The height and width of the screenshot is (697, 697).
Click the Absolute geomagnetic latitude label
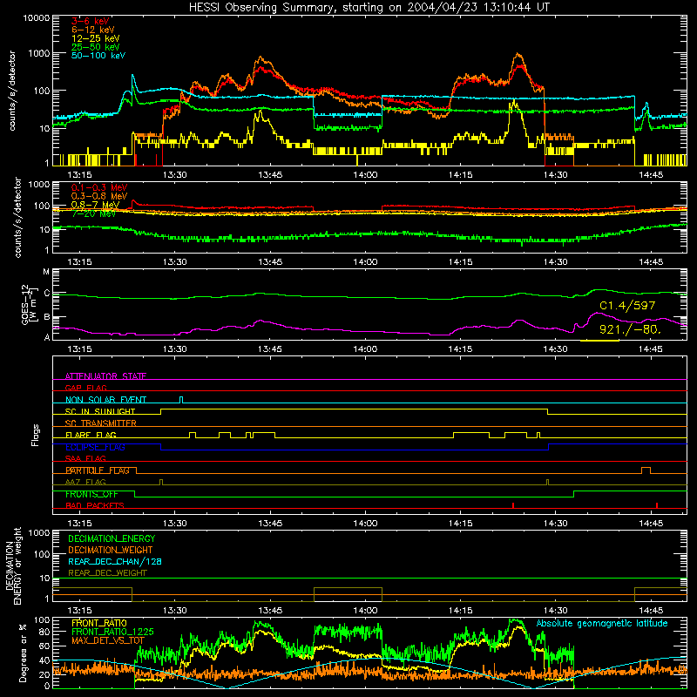click(602, 623)
